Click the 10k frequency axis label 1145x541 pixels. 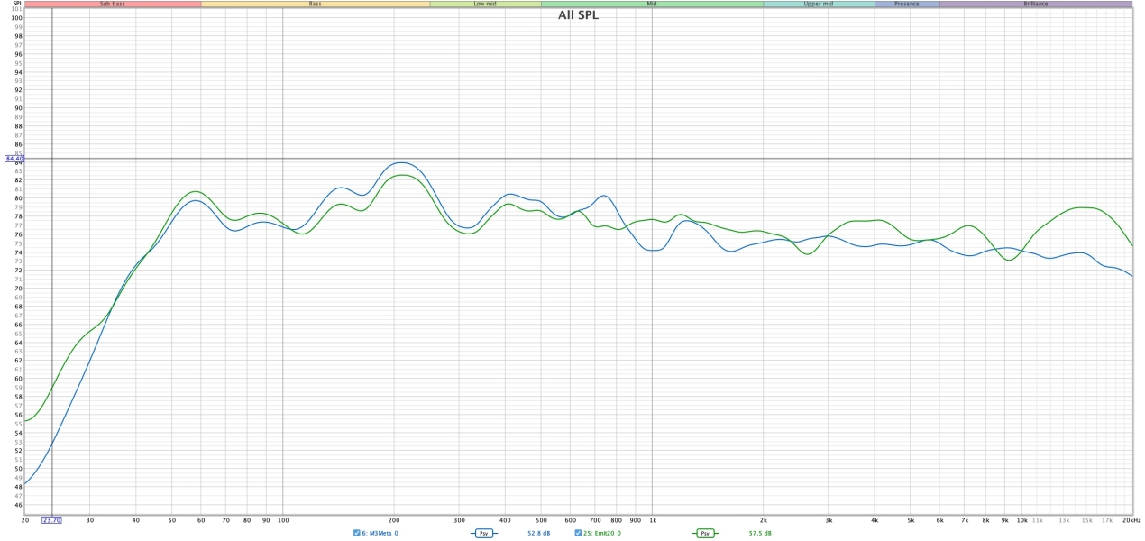pos(1021,520)
